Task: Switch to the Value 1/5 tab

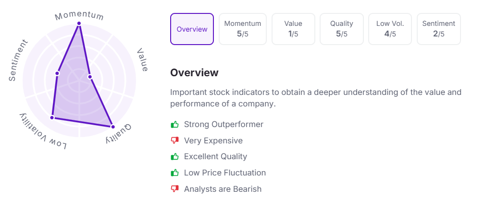Action: (x=293, y=29)
